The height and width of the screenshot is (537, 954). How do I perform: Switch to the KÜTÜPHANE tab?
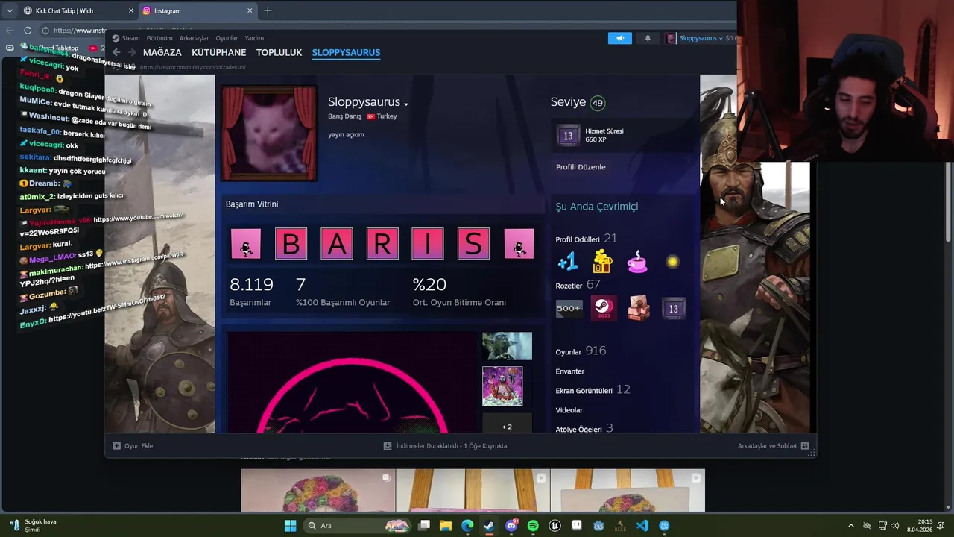pyautogui.click(x=218, y=53)
